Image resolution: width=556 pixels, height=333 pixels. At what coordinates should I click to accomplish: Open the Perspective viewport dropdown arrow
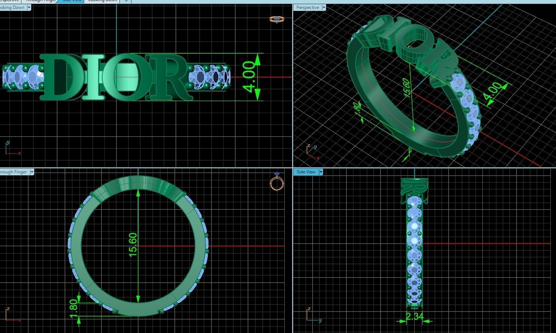coord(324,8)
